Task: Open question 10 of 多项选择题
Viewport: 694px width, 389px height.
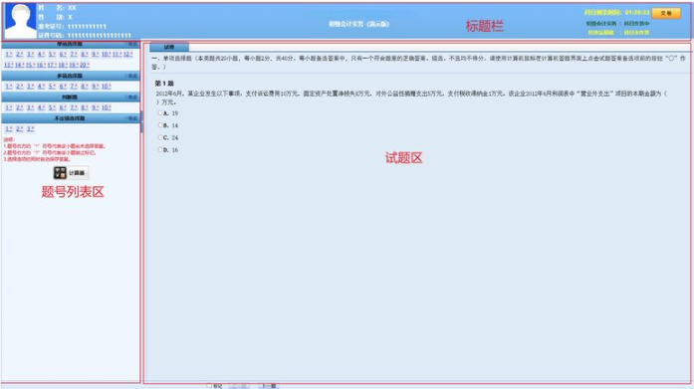Action: (x=107, y=87)
